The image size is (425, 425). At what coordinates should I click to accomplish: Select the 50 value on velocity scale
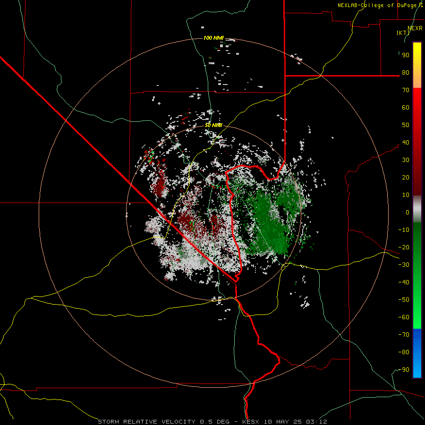(x=406, y=125)
